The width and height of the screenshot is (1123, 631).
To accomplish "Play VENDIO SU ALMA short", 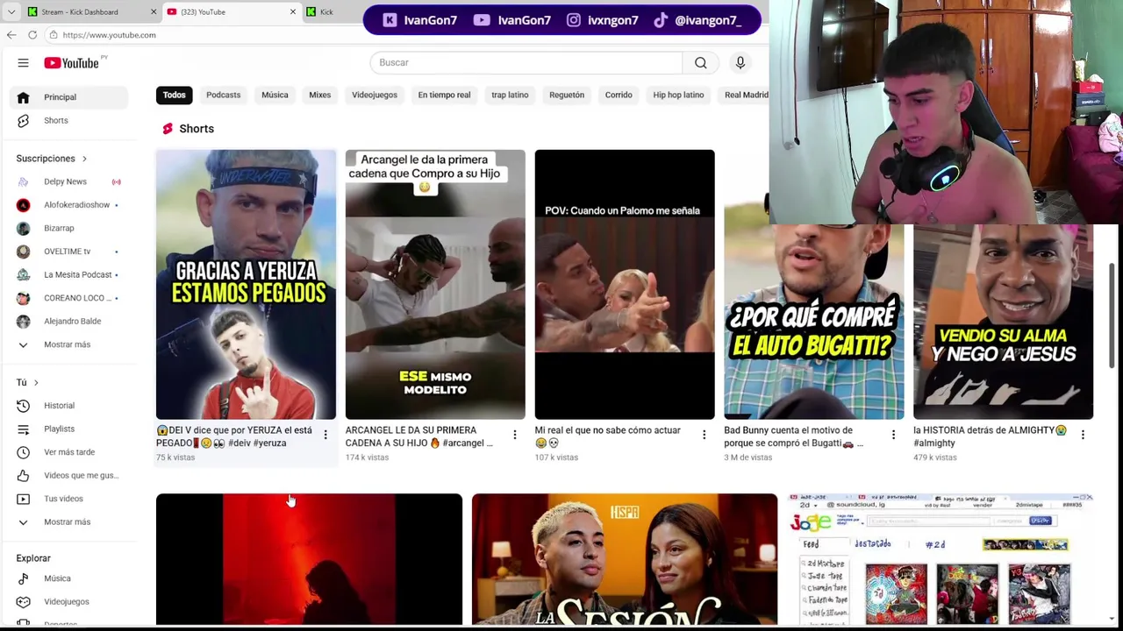I will pos(1003,321).
